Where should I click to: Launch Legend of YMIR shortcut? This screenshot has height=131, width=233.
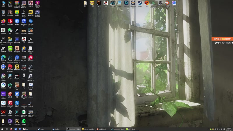(31, 68)
